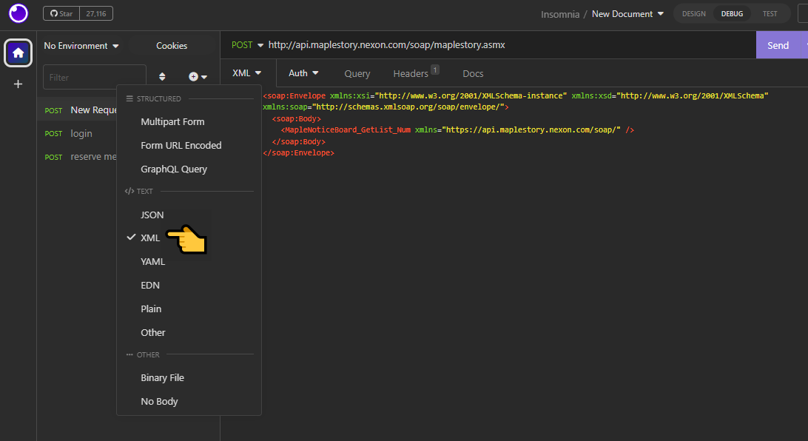Open the 27,116 stargazers count

[x=96, y=13]
